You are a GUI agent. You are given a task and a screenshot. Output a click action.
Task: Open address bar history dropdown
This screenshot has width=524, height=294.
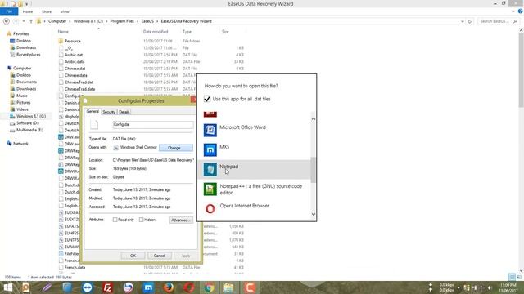pyautogui.click(x=462, y=21)
